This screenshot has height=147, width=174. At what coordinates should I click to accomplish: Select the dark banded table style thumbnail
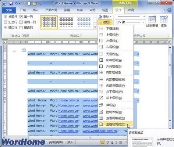click(66, 22)
